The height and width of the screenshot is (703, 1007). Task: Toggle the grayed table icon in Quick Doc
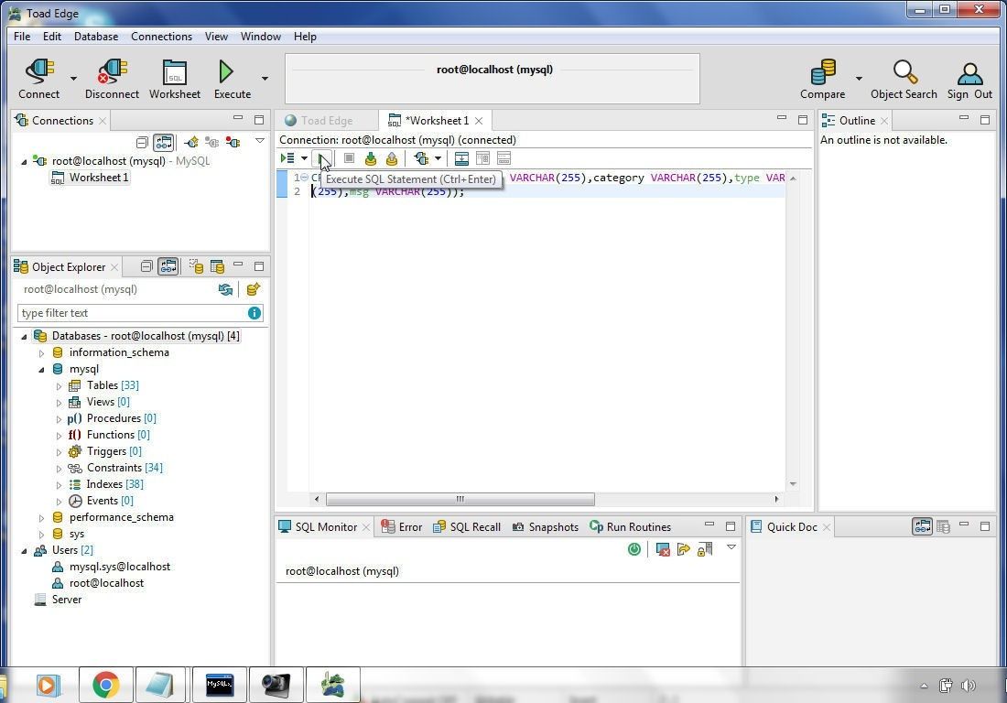(943, 526)
